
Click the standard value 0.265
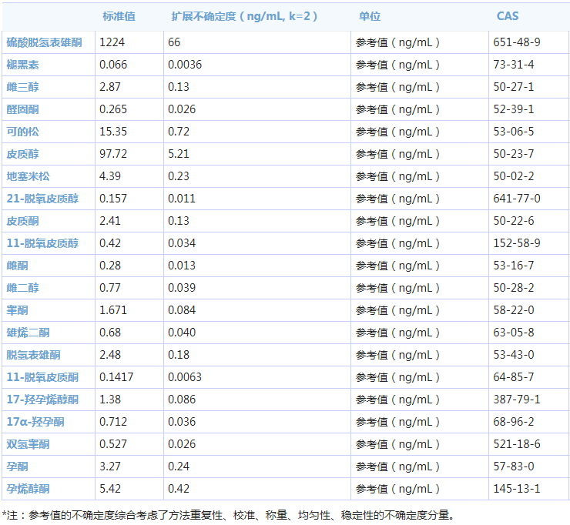[x=113, y=109]
